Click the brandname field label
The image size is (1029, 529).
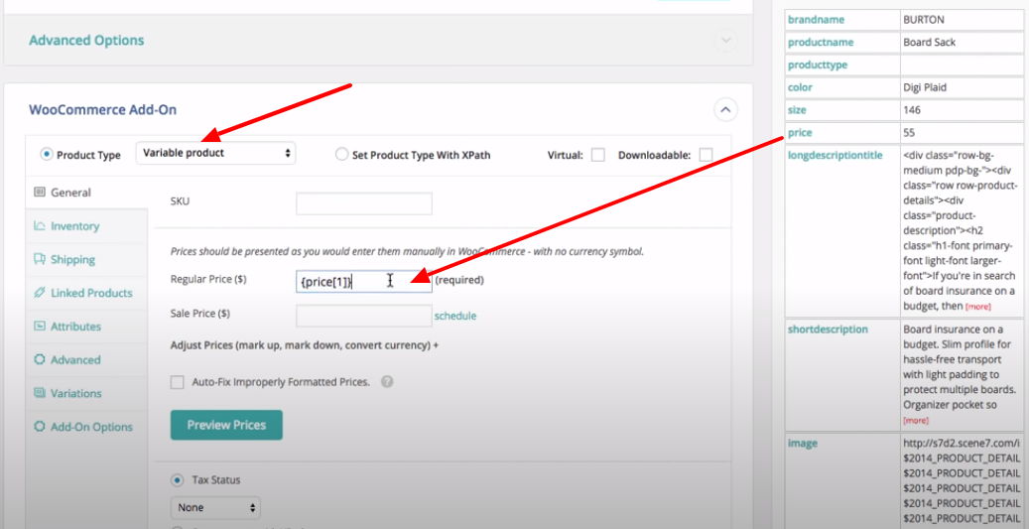[x=816, y=20]
